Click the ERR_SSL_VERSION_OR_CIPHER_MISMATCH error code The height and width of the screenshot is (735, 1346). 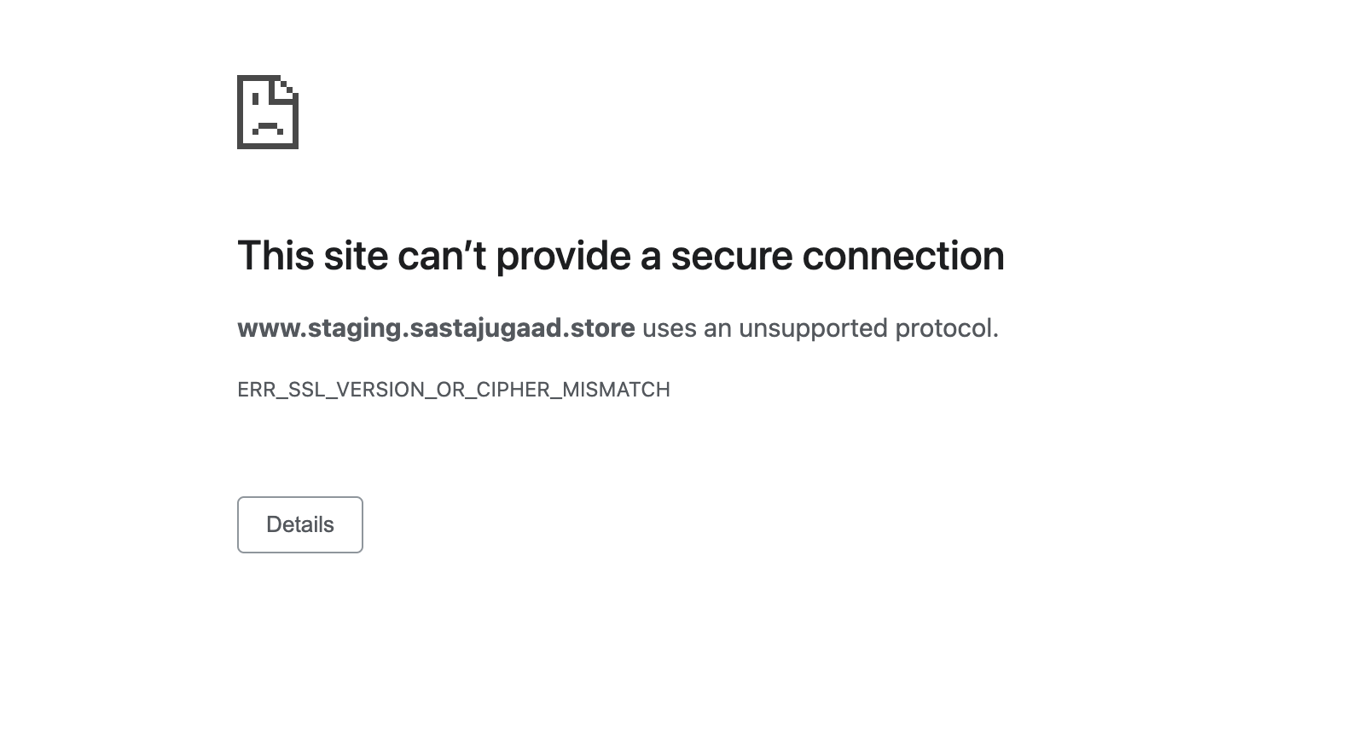click(454, 390)
